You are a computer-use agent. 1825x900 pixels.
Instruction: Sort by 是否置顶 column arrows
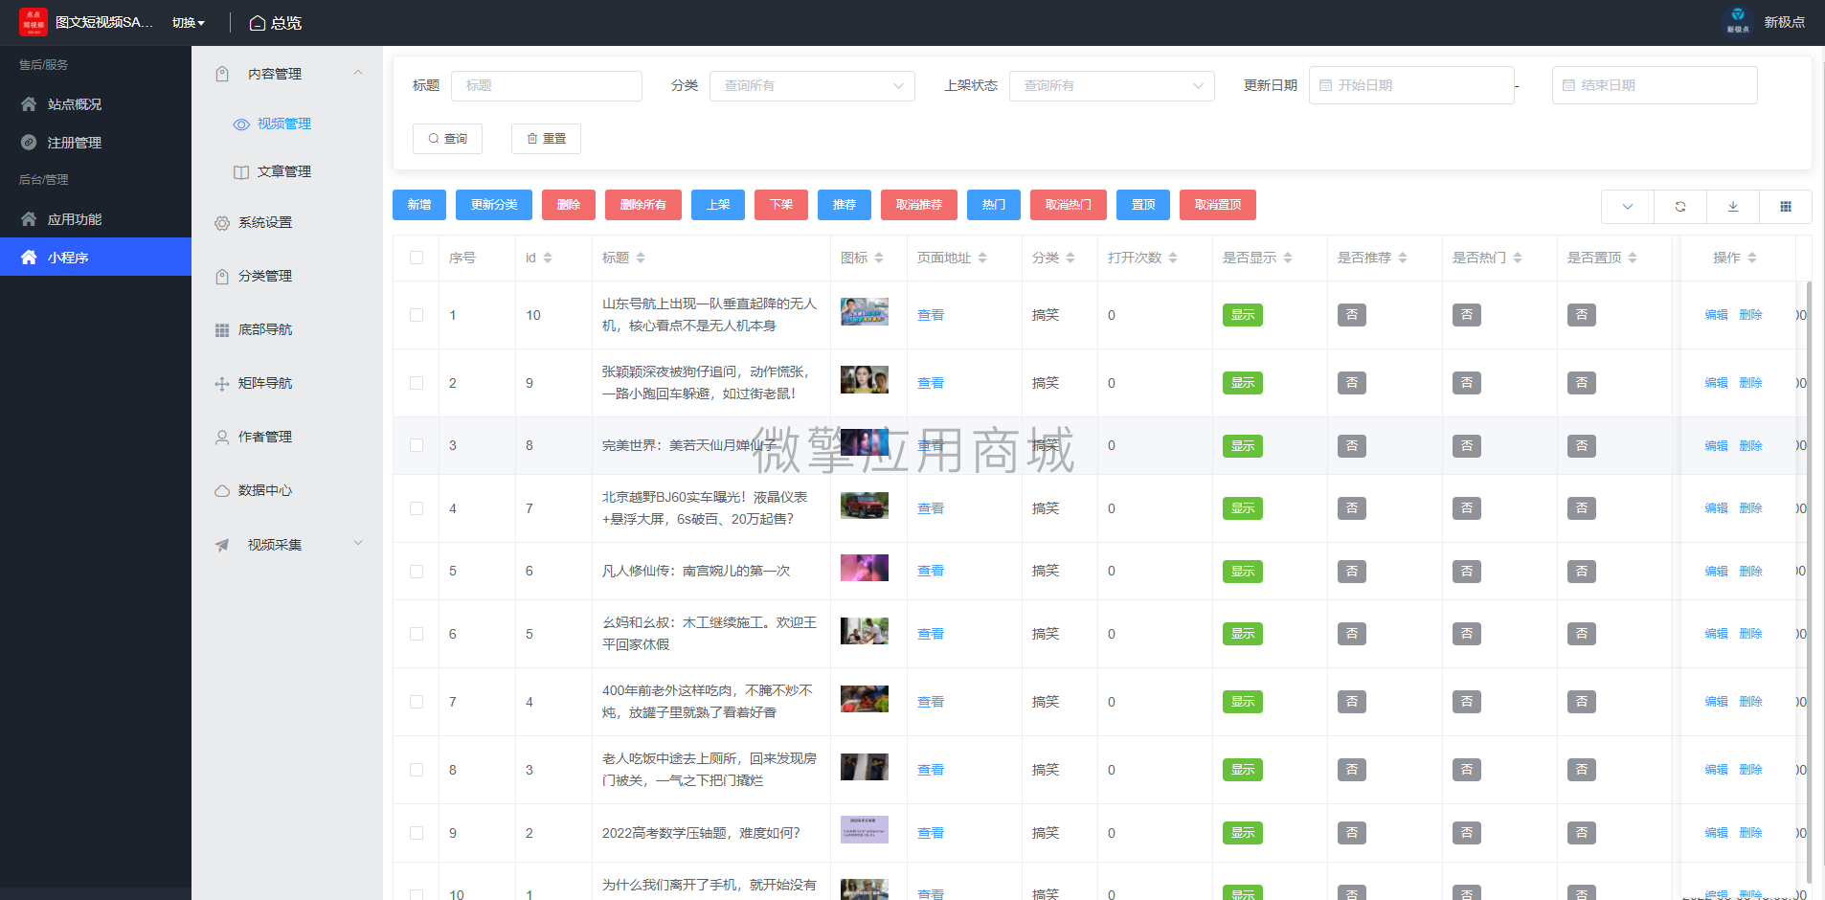(x=1633, y=258)
